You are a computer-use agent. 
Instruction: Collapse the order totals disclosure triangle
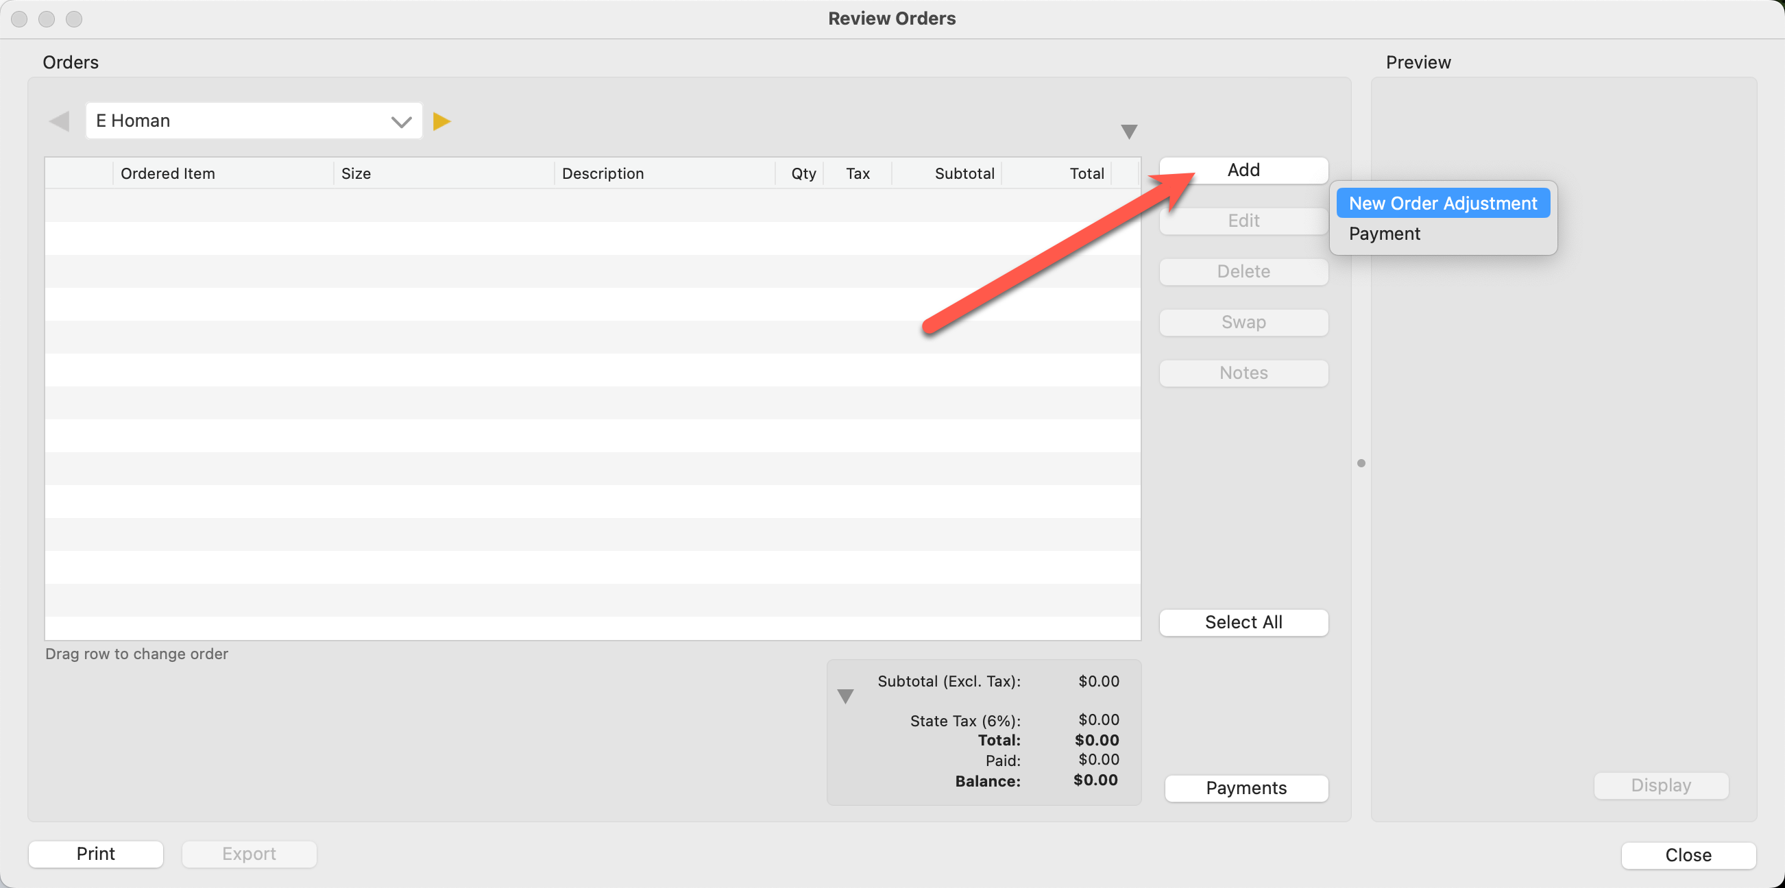[x=845, y=696]
